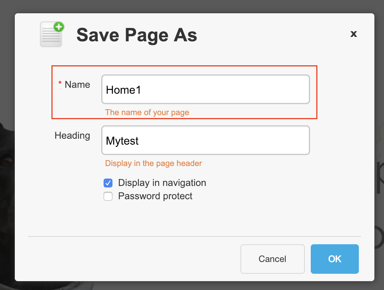Click the green plus badge on page icon
This screenshot has width=384, height=290.
[x=58, y=27]
